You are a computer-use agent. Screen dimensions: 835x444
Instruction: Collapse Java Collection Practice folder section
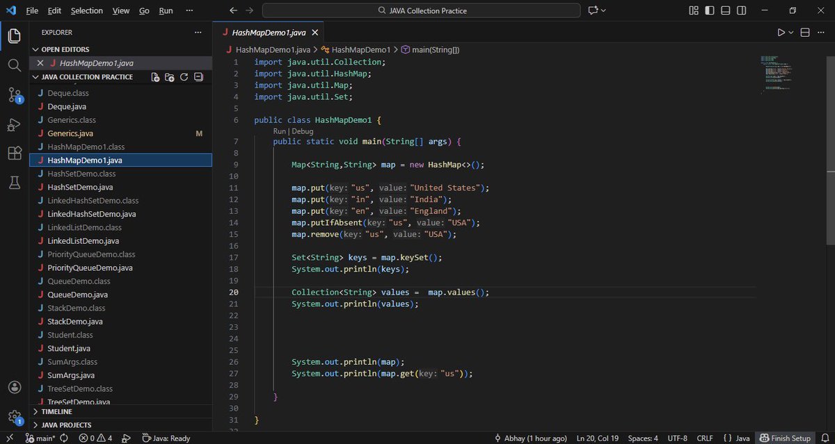[35, 77]
